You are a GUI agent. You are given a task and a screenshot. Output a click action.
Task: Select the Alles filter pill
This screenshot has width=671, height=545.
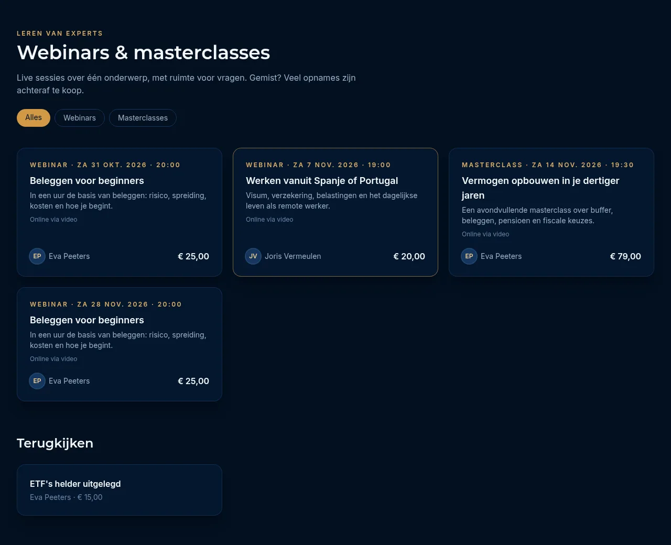pos(34,118)
